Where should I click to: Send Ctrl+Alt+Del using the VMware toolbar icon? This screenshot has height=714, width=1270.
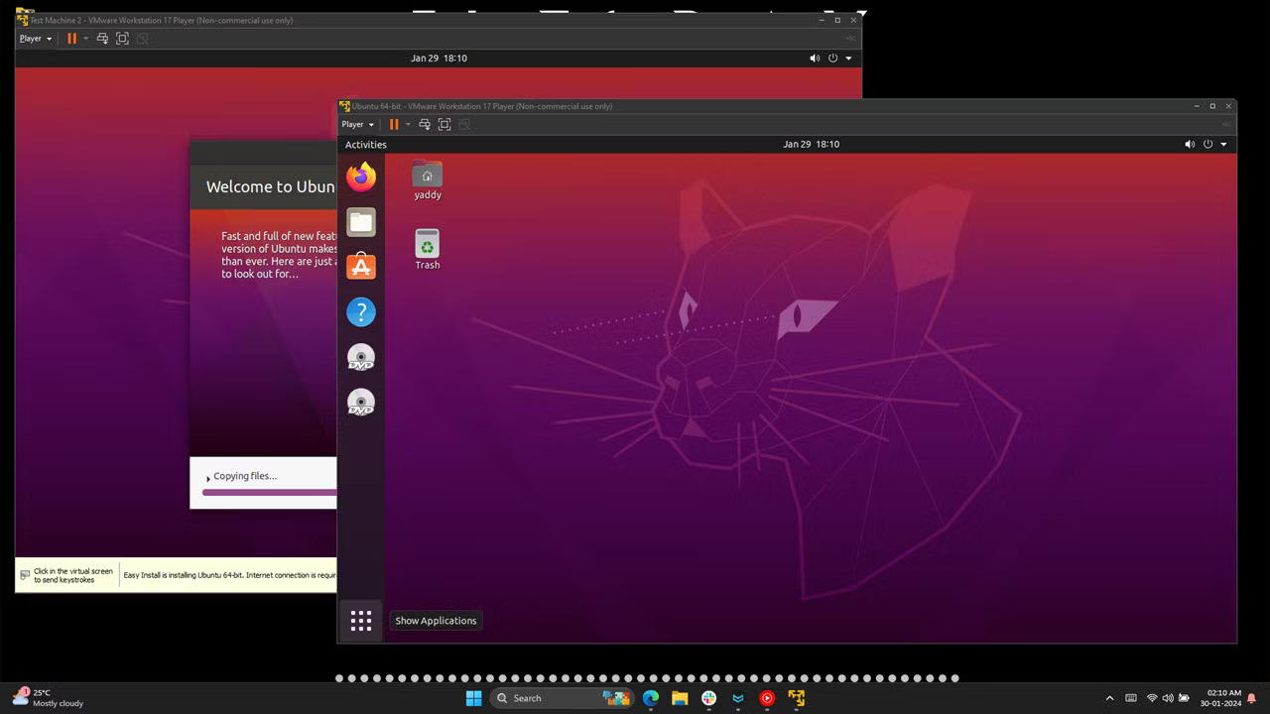(x=425, y=124)
